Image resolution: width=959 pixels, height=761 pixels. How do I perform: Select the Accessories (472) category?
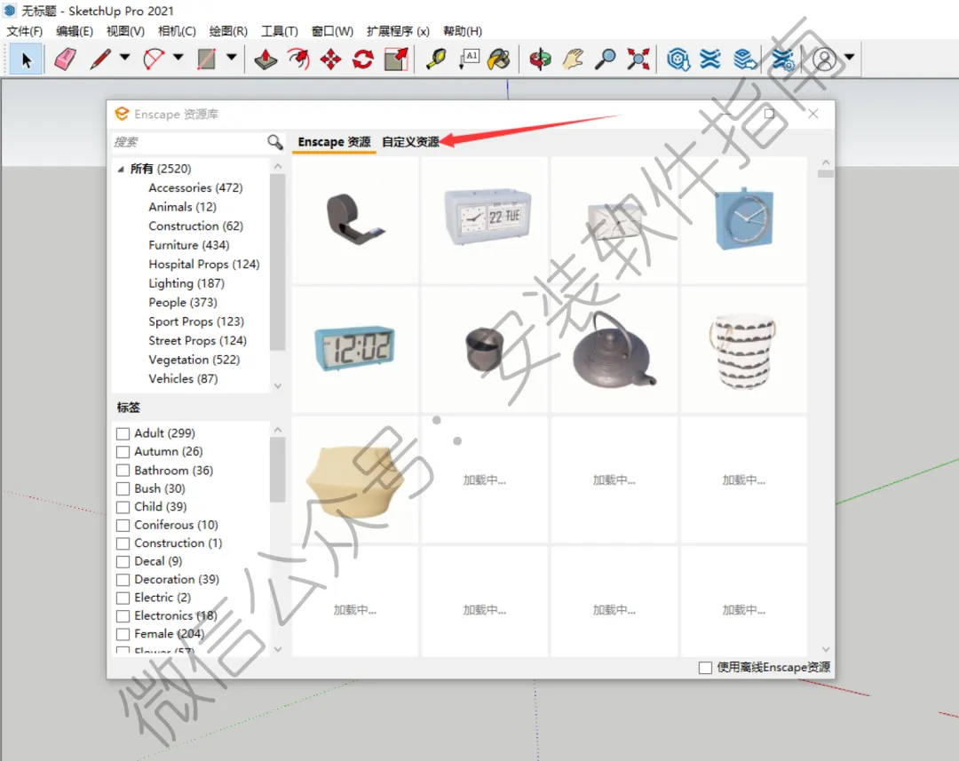click(x=195, y=187)
